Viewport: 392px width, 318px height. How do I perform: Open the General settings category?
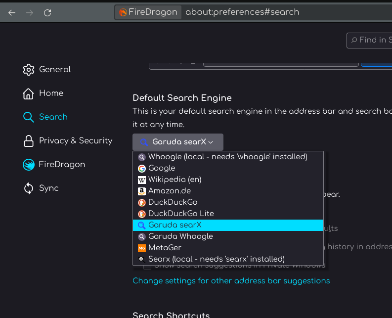tap(47, 70)
